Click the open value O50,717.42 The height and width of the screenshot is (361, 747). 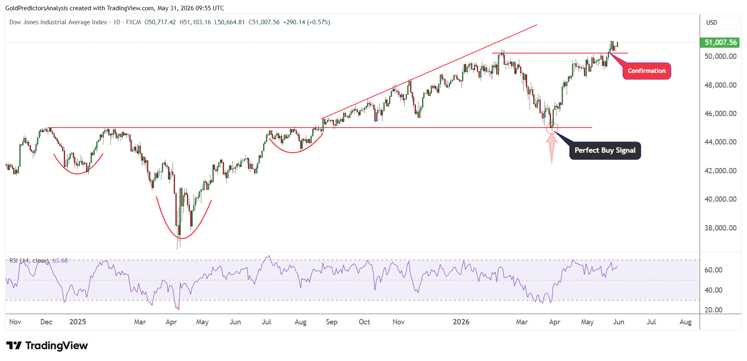coord(160,22)
